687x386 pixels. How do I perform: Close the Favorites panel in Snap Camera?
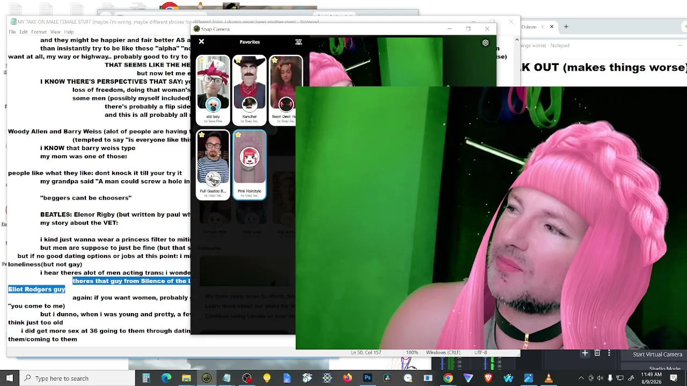[x=201, y=41]
